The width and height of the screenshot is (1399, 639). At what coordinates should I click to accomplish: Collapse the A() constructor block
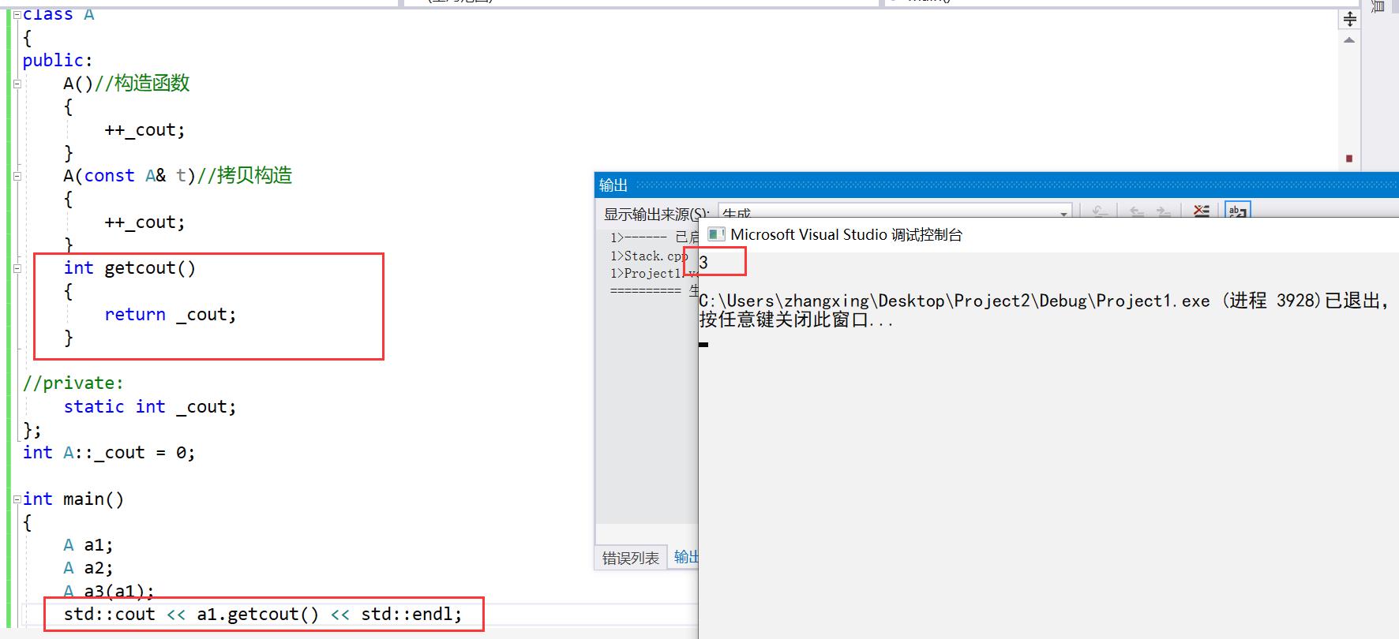17,83
